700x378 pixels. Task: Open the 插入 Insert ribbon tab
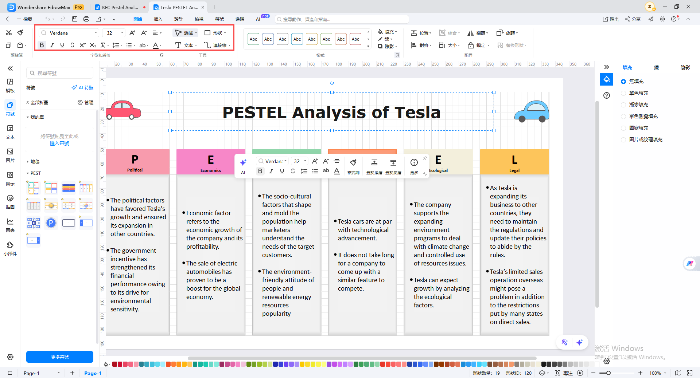[x=158, y=19]
